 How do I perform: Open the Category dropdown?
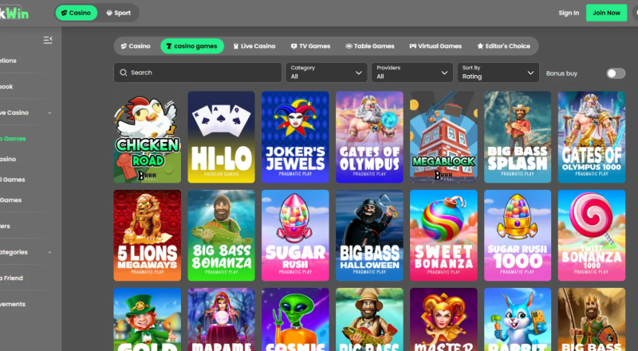[x=326, y=73]
